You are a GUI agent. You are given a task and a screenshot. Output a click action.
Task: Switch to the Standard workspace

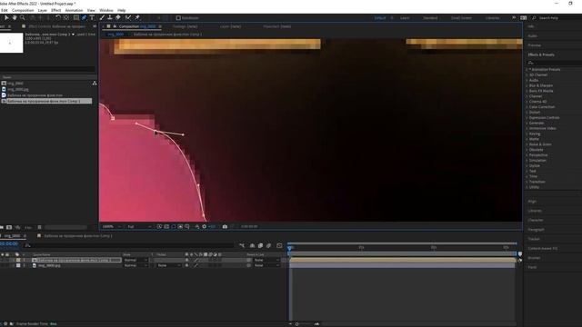(430, 18)
